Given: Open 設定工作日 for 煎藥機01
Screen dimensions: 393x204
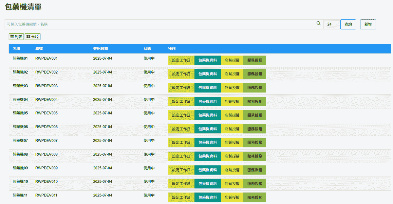Looking at the screenshot, I should tap(181, 60).
